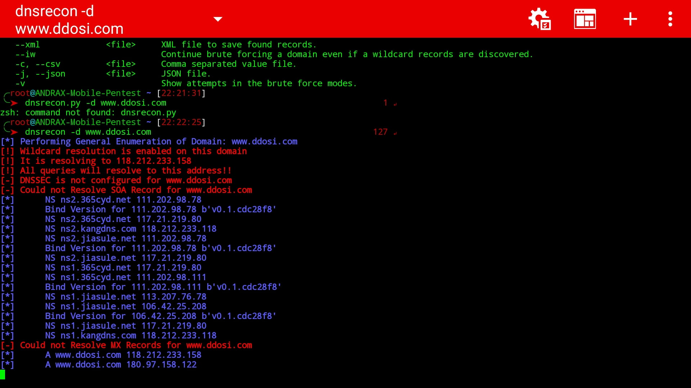Click timestamp [22:21:31] in the prompt
691x388 pixels.
[x=181, y=93]
